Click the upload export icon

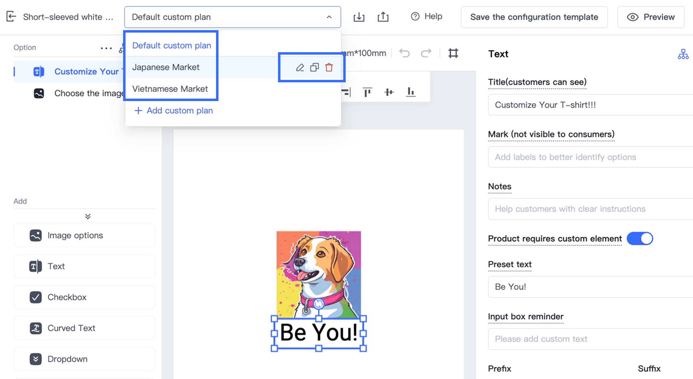383,17
